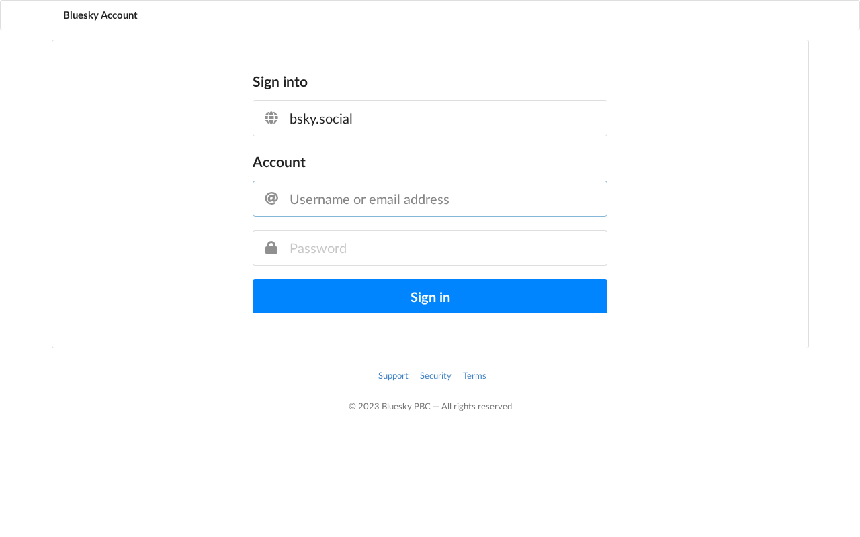
Task: Click the globe icon beside bsky.social
Action: [x=271, y=118]
